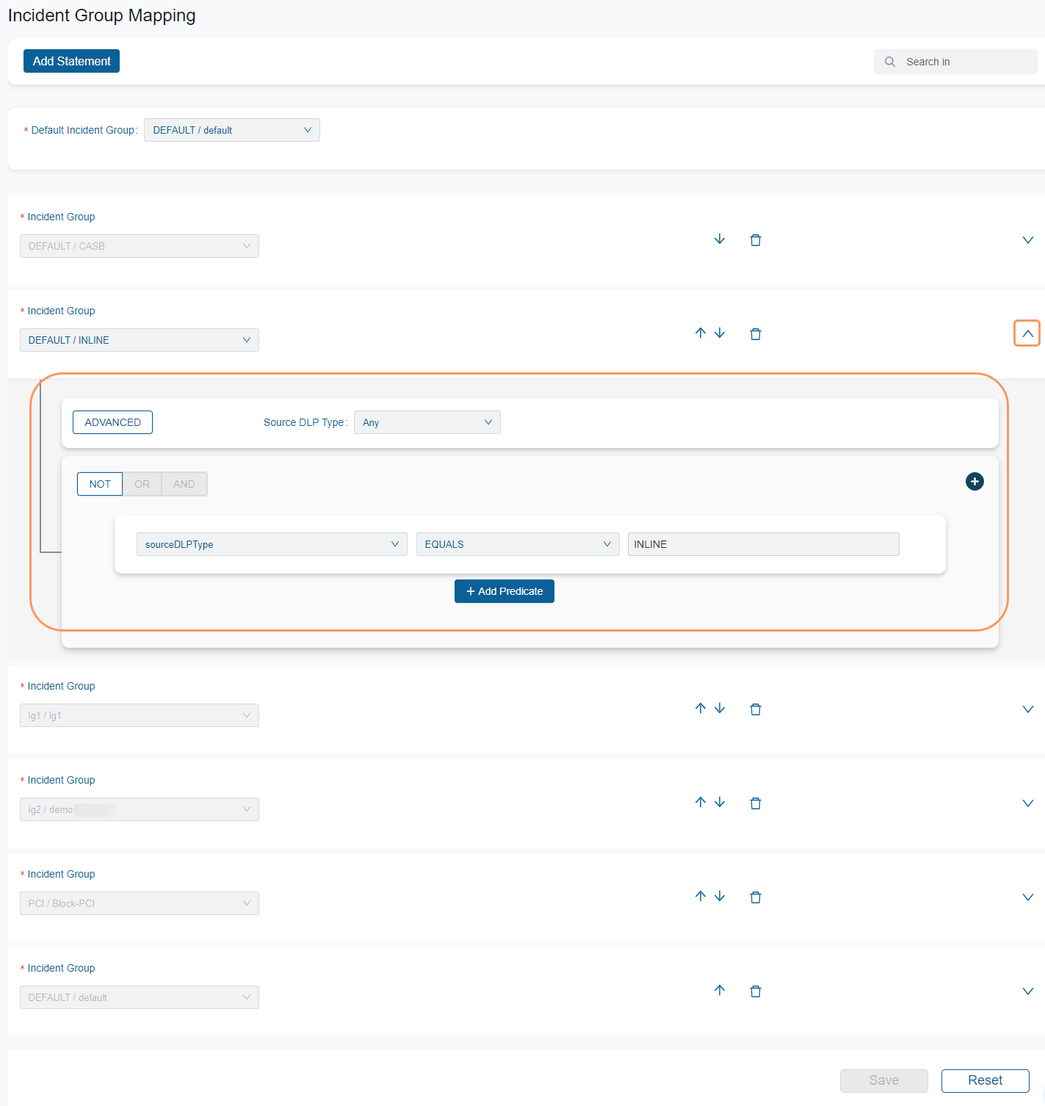Click the Add Predicate button

(x=505, y=591)
